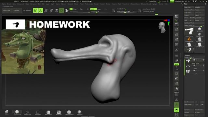The width and height of the screenshot is (208, 117).
Task: Select the SelectRect brush
Action: [38, 113]
